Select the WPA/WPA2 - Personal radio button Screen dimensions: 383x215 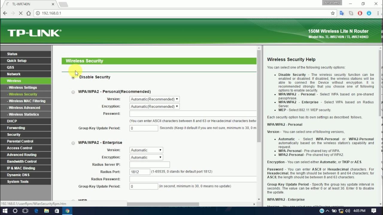73,92
